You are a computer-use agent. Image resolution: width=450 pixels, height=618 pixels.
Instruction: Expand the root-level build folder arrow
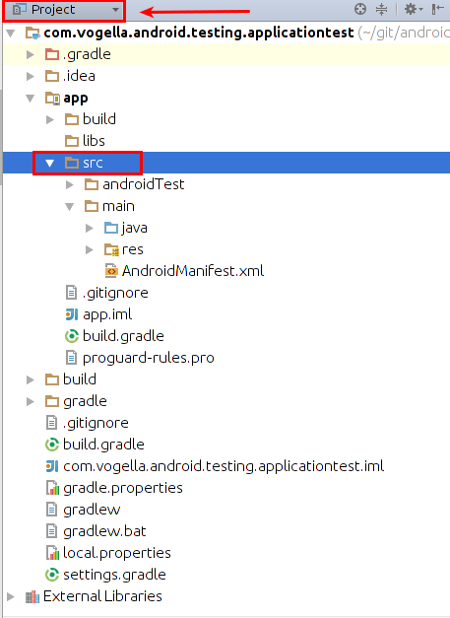pyautogui.click(x=31, y=379)
